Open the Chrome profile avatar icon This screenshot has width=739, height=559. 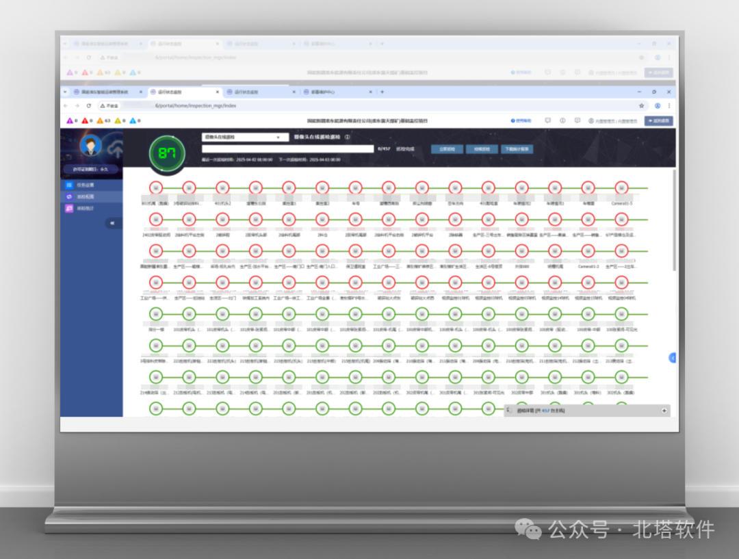[x=658, y=105]
